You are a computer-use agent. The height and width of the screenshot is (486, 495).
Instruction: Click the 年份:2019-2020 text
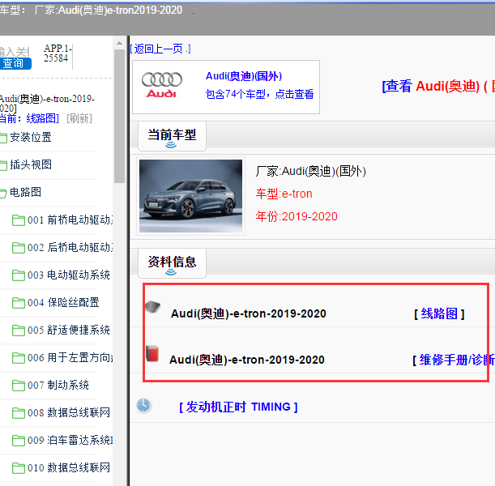pyautogui.click(x=297, y=216)
